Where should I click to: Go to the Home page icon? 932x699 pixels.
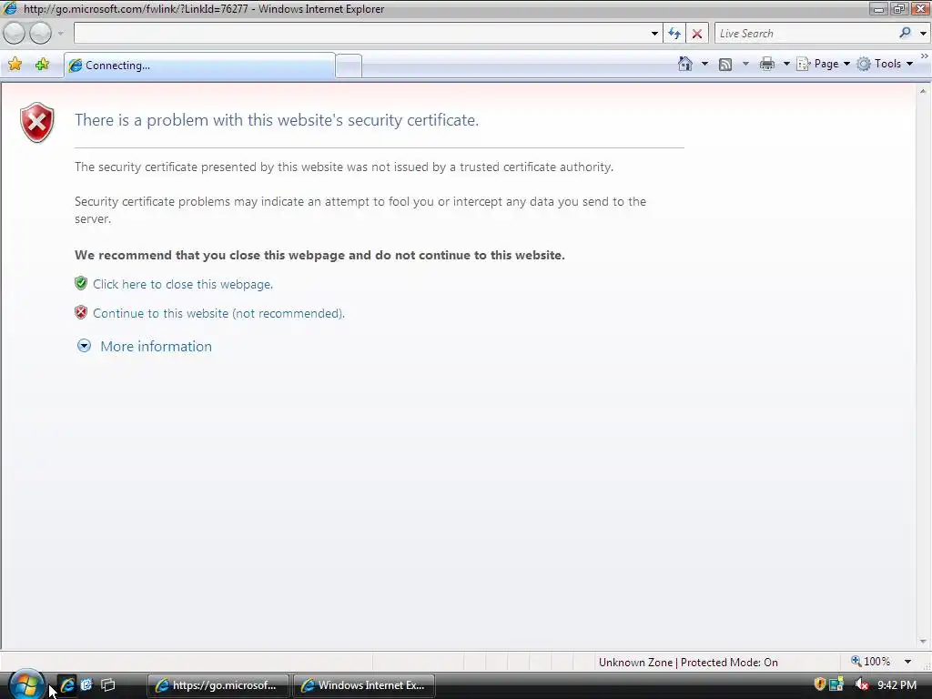pyautogui.click(x=684, y=64)
